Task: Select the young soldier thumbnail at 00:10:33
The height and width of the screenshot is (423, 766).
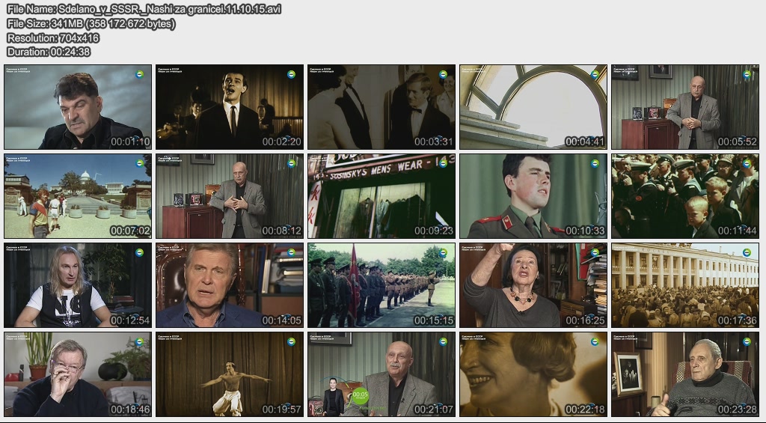Action: (x=533, y=196)
